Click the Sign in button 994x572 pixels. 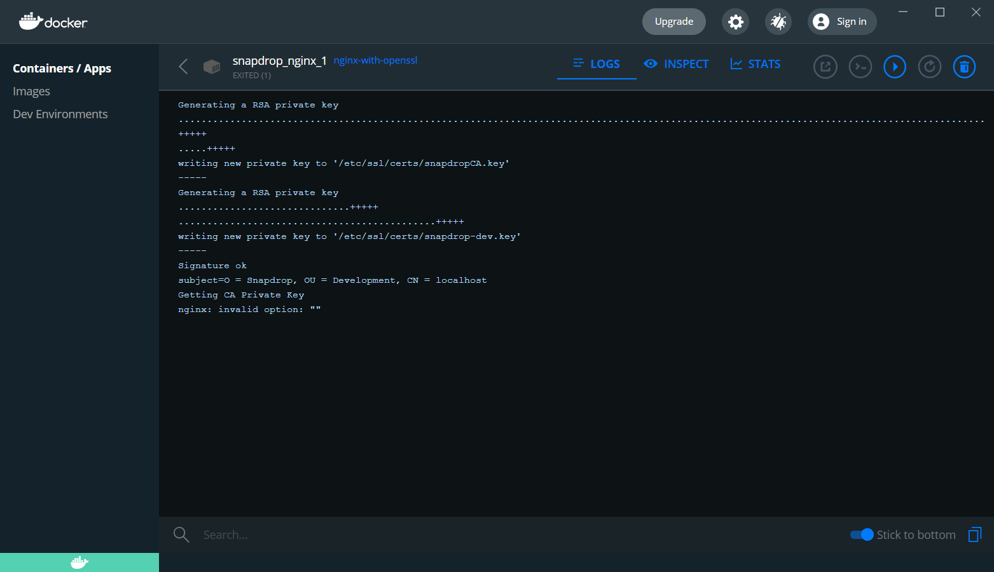click(x=842, y=22)
